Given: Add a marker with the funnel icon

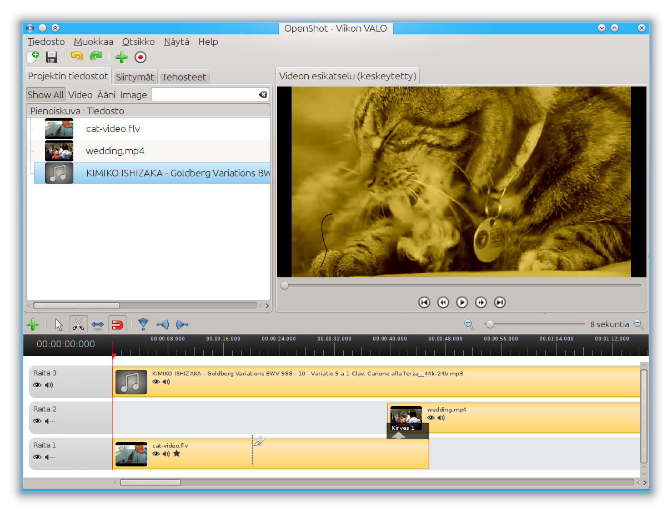Looking at the screenshot, I should point(143,324).
